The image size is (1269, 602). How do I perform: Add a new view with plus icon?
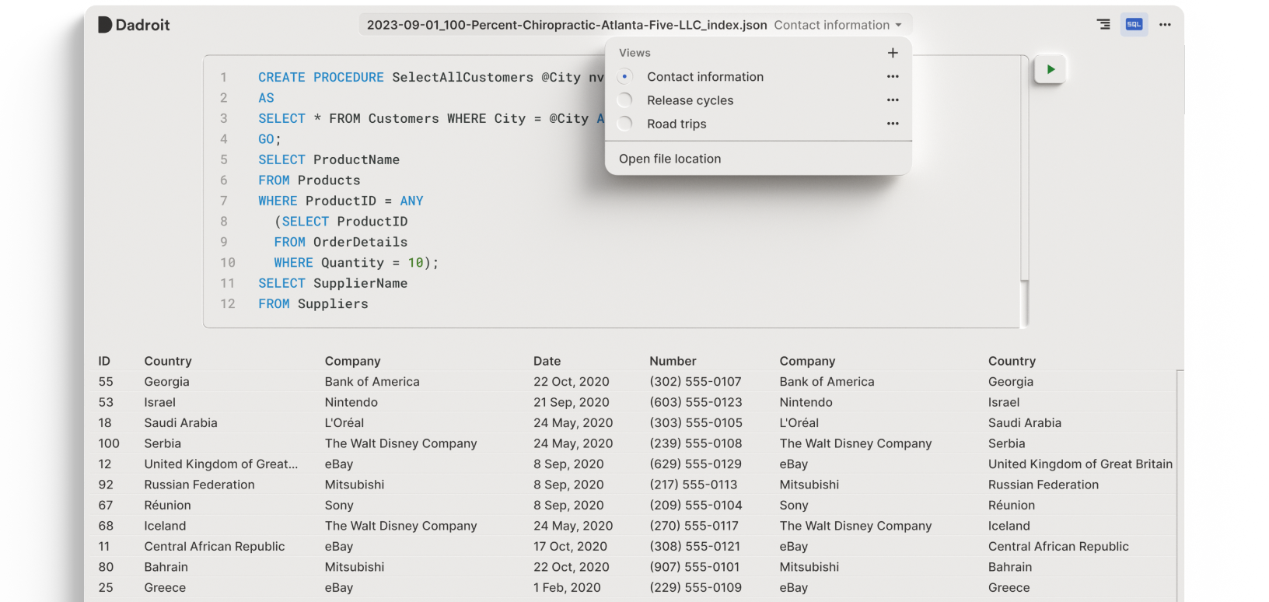893,53
